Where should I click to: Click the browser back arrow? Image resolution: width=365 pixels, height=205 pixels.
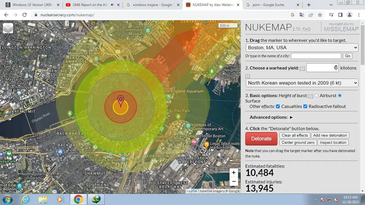6,15
